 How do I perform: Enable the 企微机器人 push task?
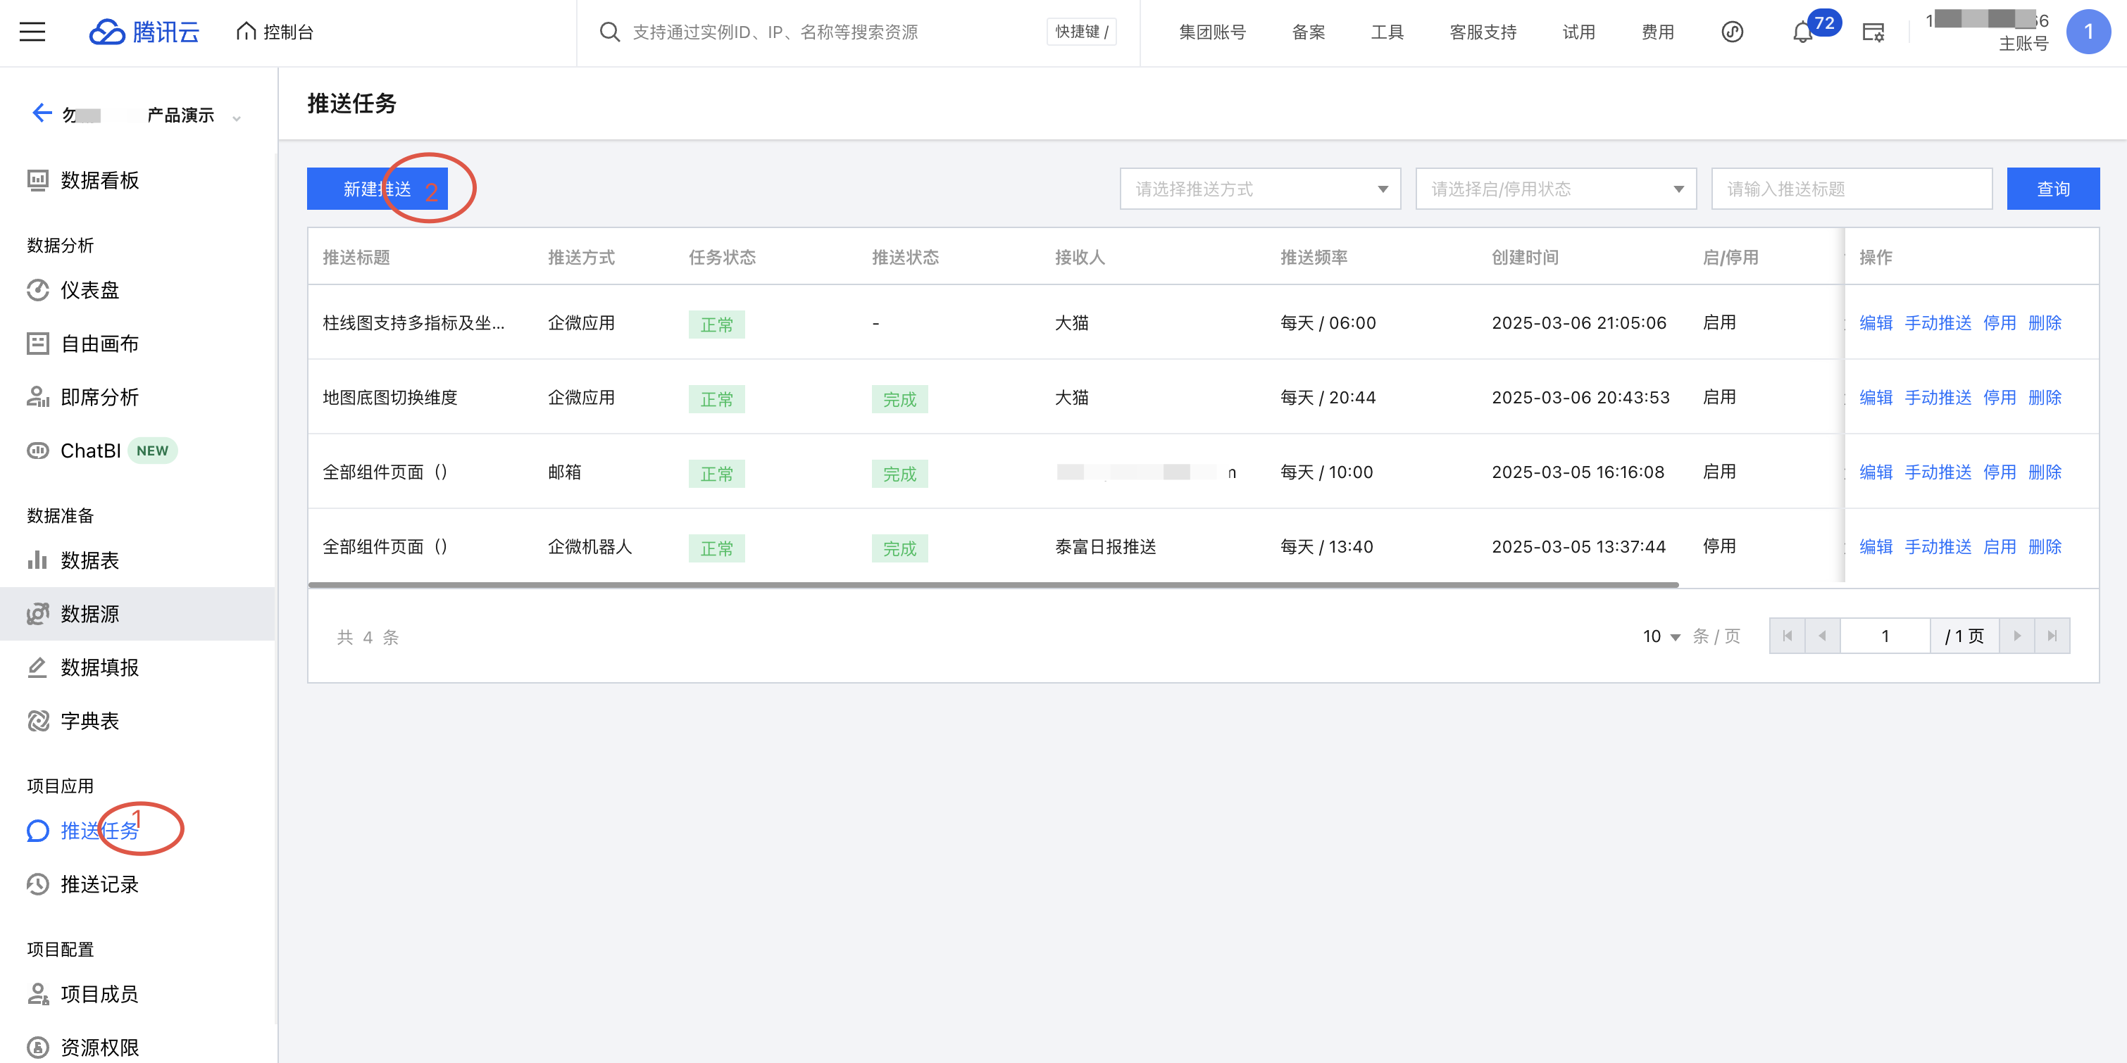(1998, 546)
